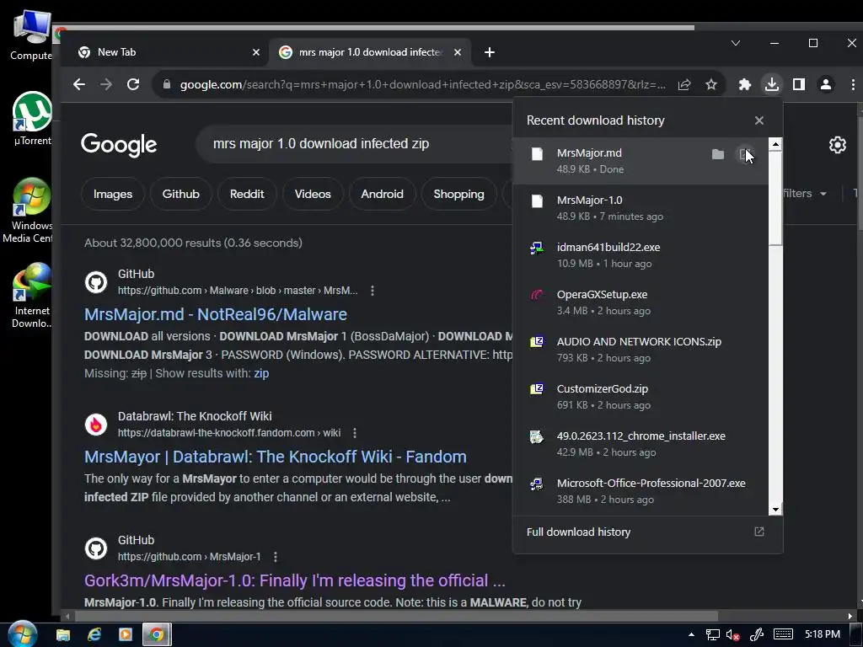The height and width of the screenshot is (647, 863).
Task: Click the address bar URL
Action: [x=423, y=85]
